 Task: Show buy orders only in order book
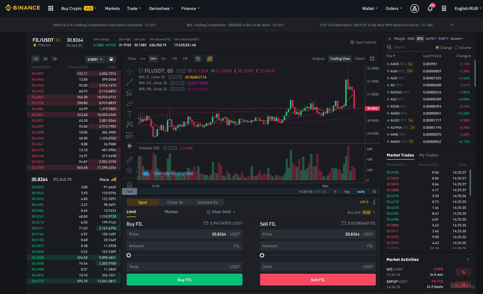click(x=45, y=59)
